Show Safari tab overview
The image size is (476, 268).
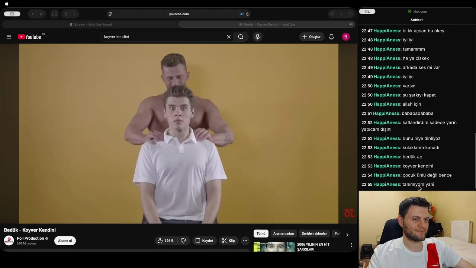pyautogui.click(x=350, y=14)
